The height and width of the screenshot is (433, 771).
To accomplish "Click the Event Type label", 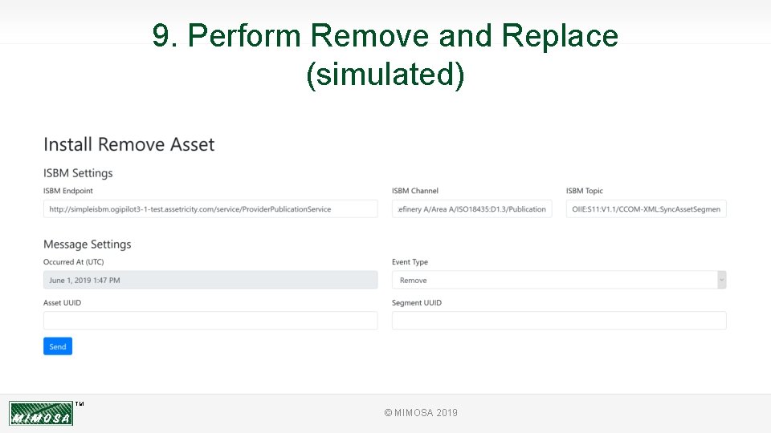I will point(410,261).
